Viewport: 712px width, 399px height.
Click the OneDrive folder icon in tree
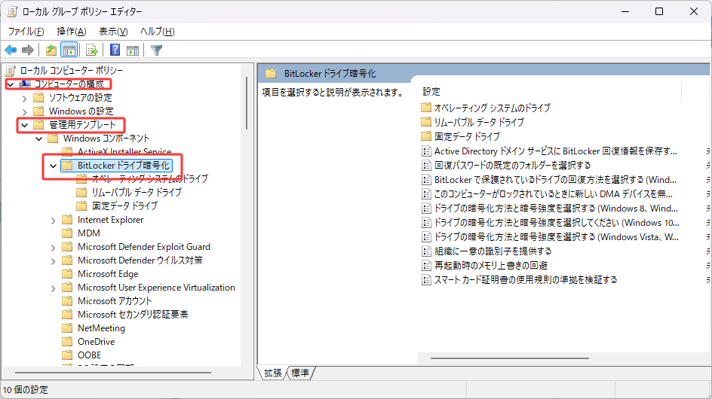tap(67, 342)
